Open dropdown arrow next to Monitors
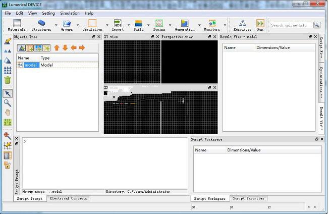Image resolution: width=329 pixels, height=214 pixels. [225, 25]
